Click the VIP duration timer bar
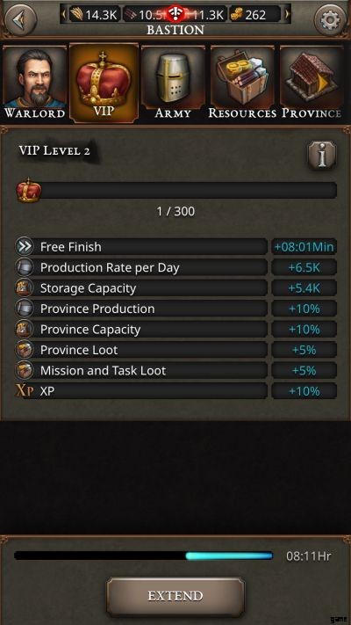351x625 pixels. (x=144, y=556)
